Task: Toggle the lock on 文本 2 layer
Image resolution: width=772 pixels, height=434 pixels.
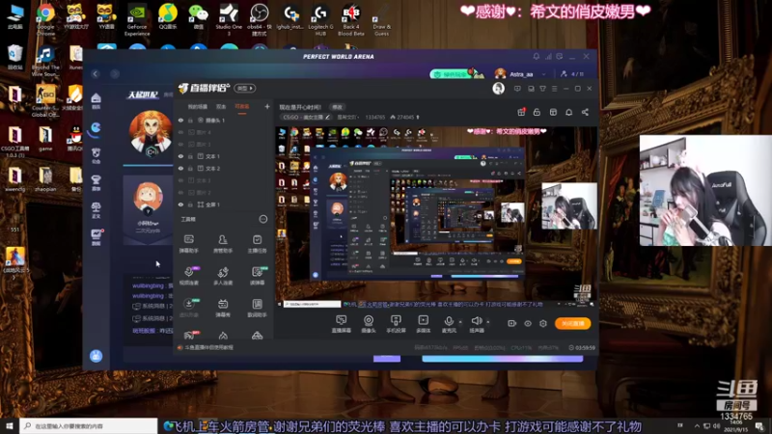Action: 190,168
